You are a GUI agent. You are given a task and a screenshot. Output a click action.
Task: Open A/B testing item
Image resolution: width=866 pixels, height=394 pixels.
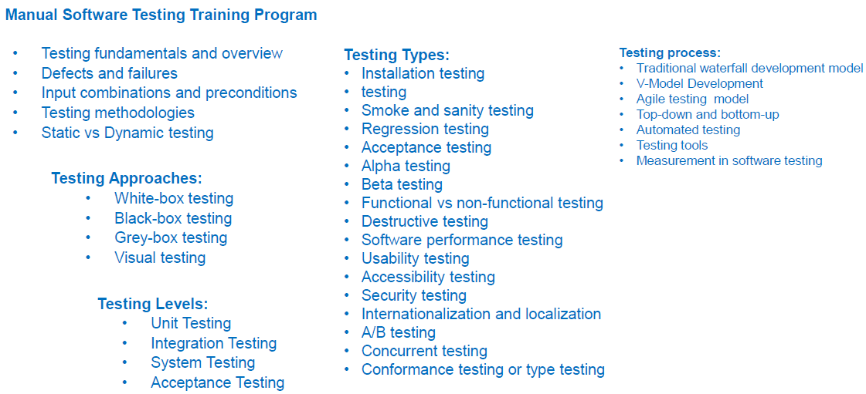pyautogui.click(x=398, y=332)
